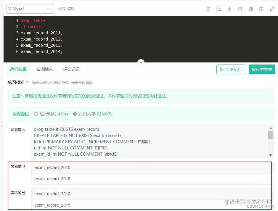Image resolution: width=278 pixels, height=211 pixels.
Task: Click exam_record_2010 in 实际输出
Action: pos(52,194)
